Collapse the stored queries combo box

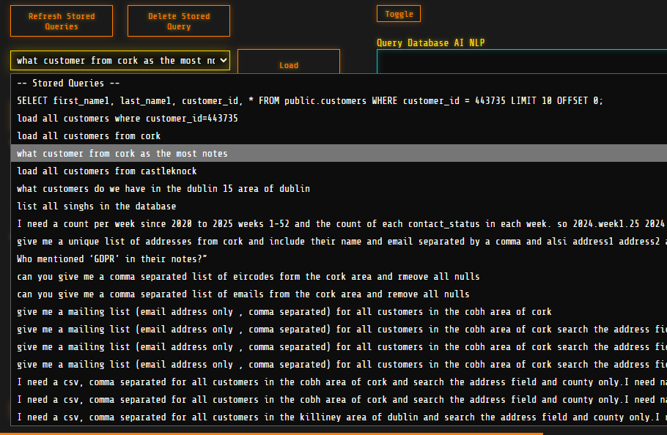[120, 61]
